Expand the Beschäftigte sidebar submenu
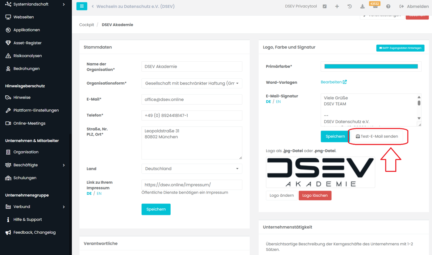432x255 pixels. point(64,165)
